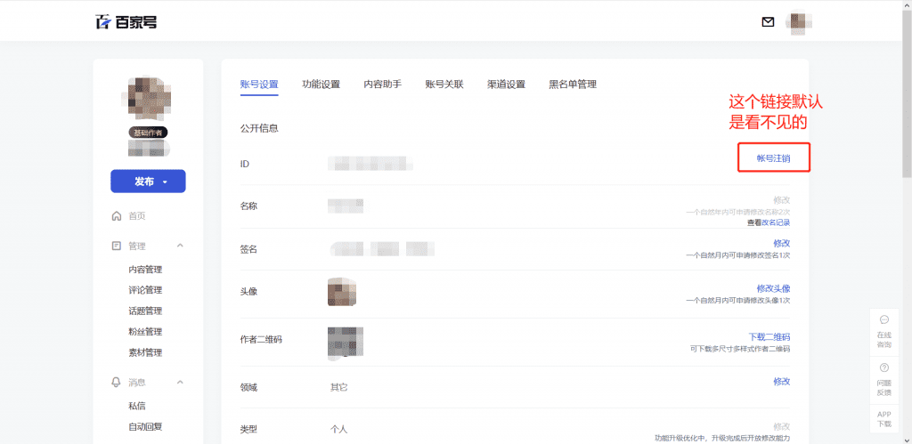This screenshot has height=444, width=912.
Task: Click the 消息 bell icon in sidebar
Action: [x=116, y=383]
